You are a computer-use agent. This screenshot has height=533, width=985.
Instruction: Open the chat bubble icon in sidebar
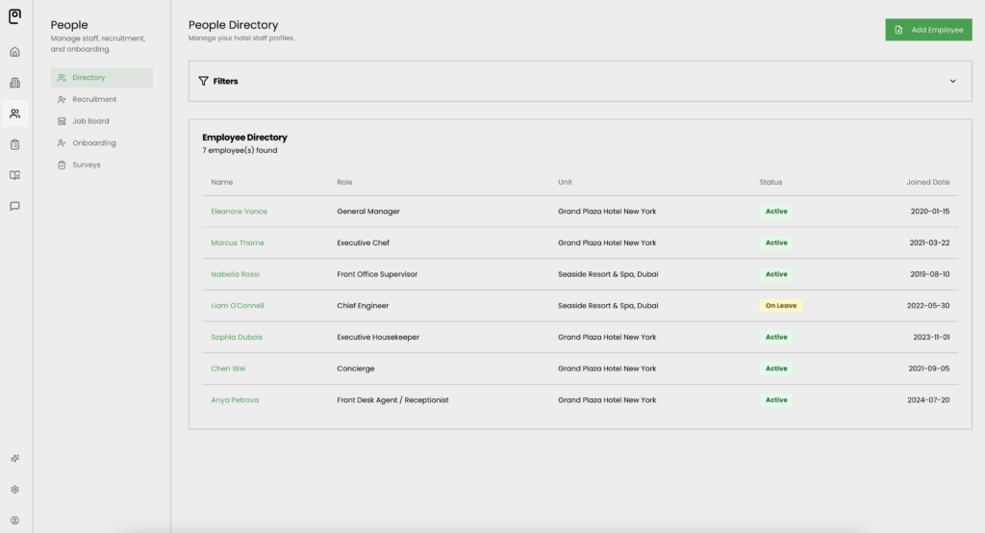pos(14,206)
